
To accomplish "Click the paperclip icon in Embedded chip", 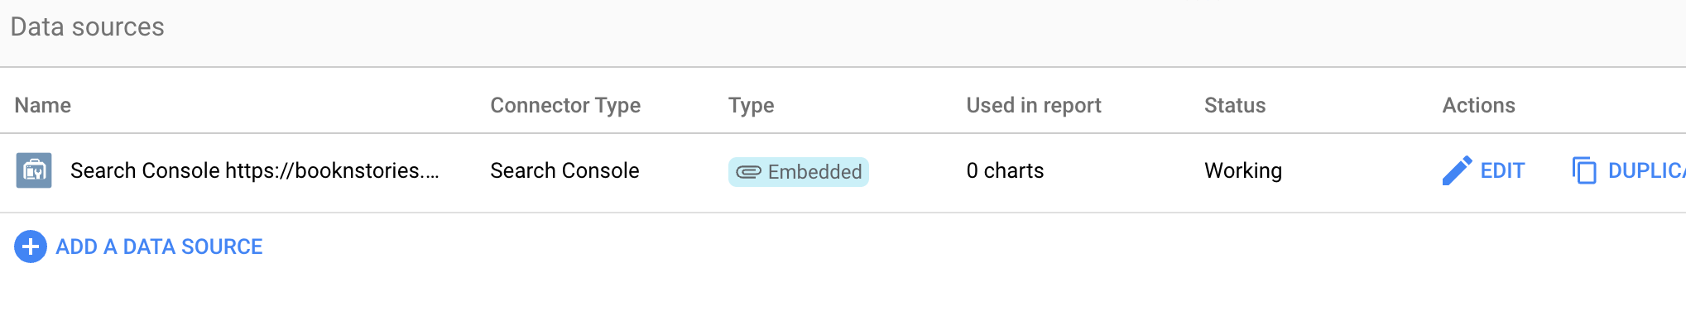I will pyautogui.click(x=748, y=172).
